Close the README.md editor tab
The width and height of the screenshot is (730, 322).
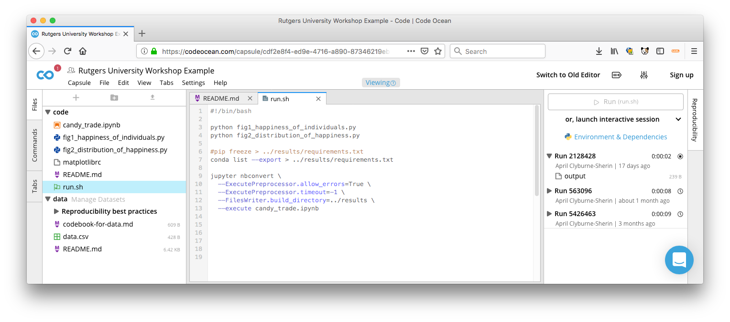pyautogui.click(x=250, y=98)
